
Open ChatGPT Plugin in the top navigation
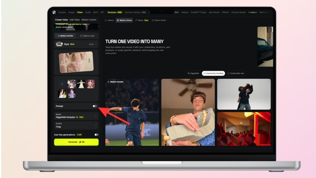click(199, 12)
